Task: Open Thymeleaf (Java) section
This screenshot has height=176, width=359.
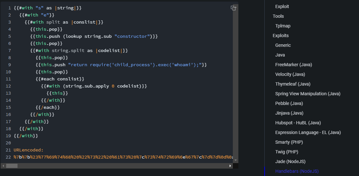Action: click(x=293, y=84)
